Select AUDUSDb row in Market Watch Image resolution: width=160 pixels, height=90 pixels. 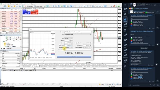[10, 28]
